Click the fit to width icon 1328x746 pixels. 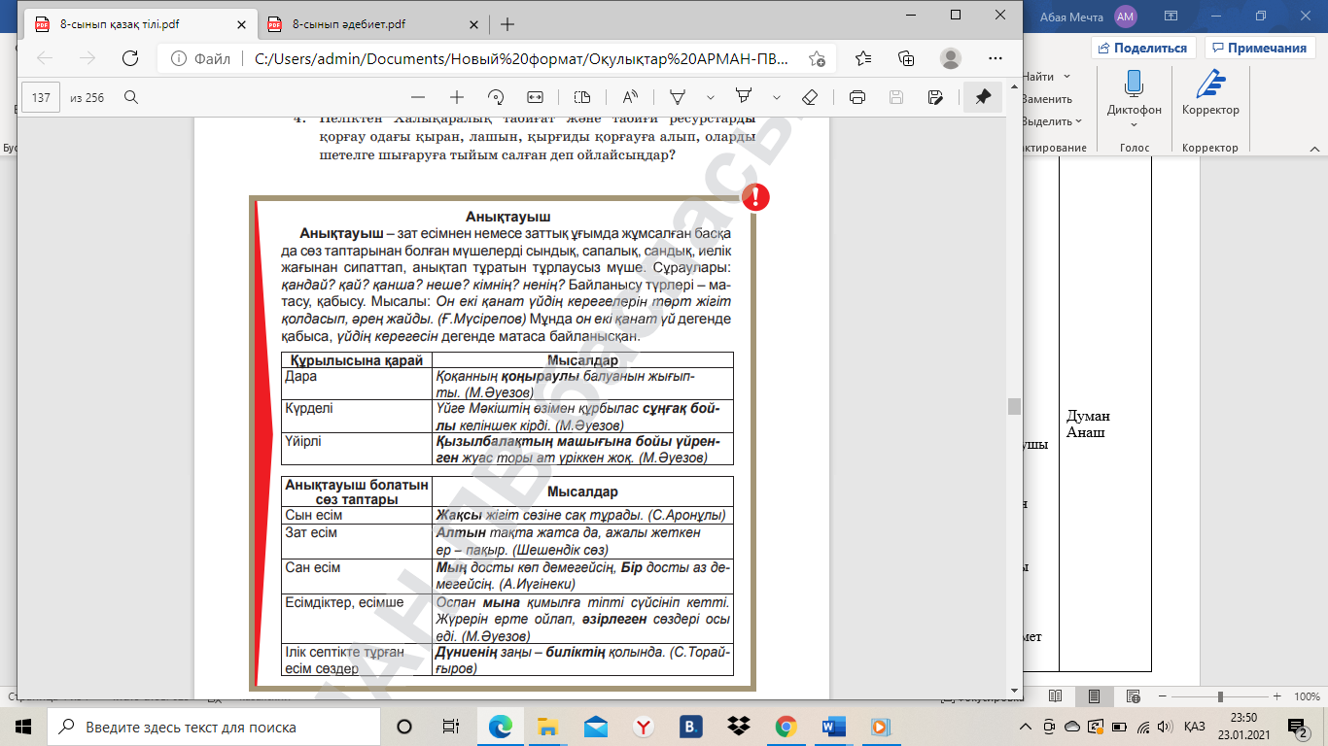[534, 97]
